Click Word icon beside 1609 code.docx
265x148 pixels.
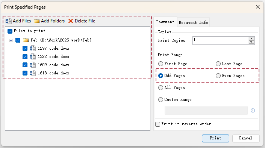[33, 65]
